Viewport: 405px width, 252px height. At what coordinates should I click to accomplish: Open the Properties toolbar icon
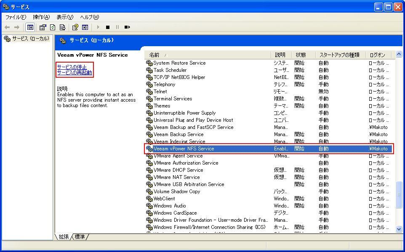43,27
